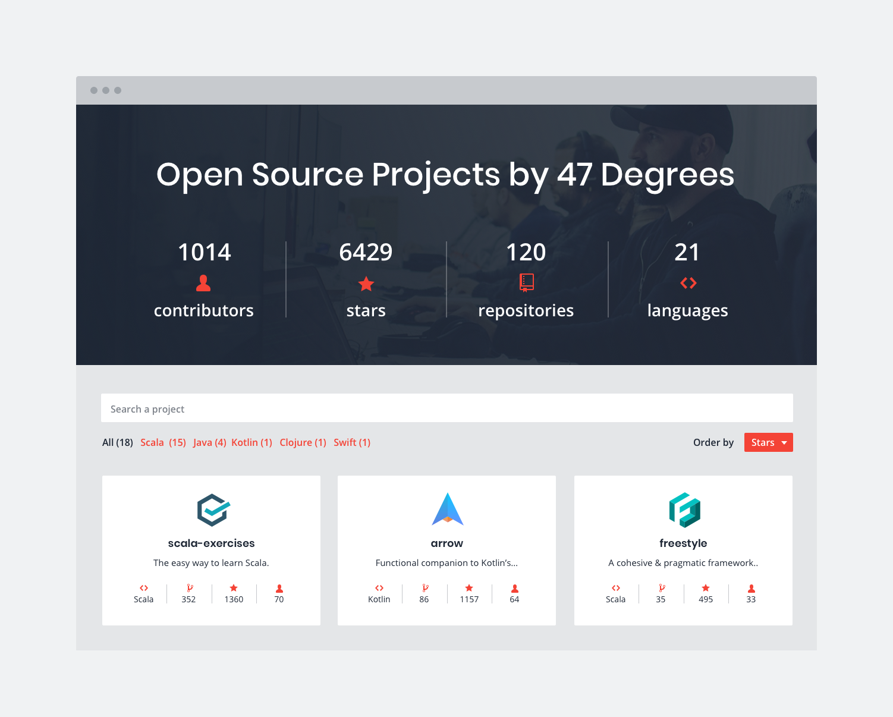
Task: Click the 6429 stars count
Action: [x=366, y=252]
